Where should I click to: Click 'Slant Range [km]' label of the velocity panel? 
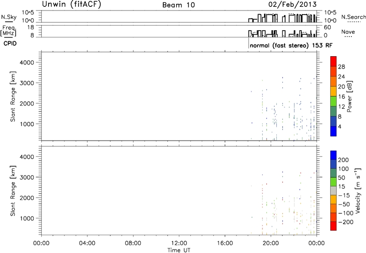13,191
